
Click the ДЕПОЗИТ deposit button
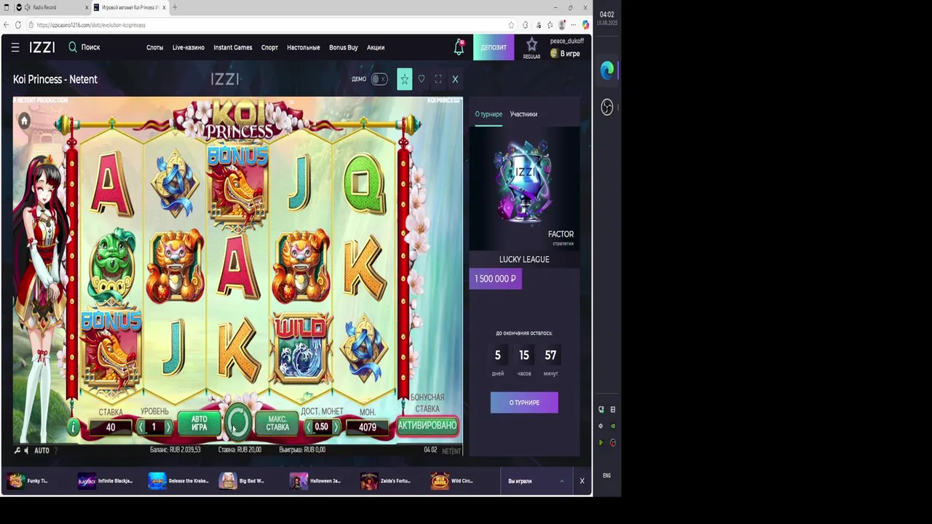[x=494, y=47]
